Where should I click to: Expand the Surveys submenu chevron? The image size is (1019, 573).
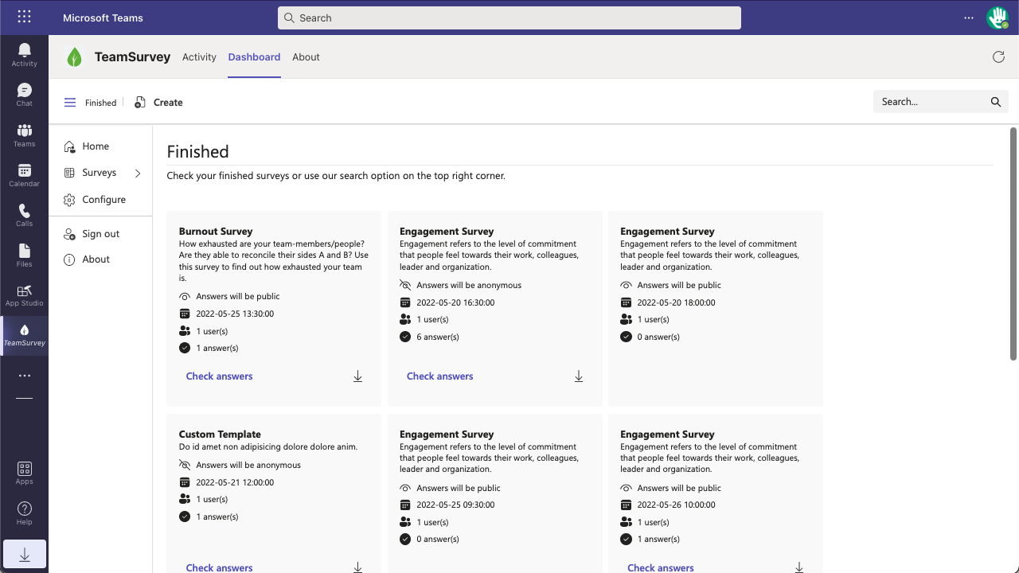click(x=138, y=173)
